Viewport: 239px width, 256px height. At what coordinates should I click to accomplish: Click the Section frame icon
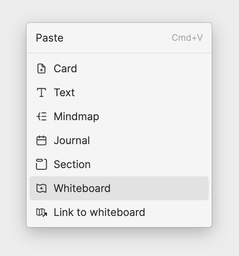[41, 164]
